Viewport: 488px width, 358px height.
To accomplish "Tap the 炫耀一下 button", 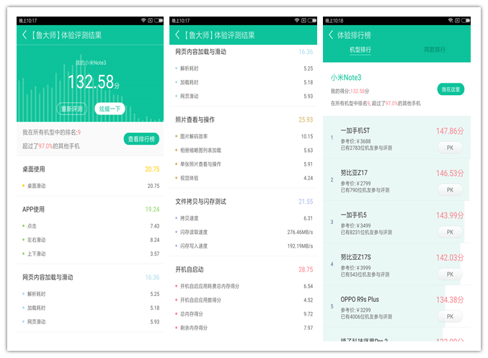I will (x=110, y=109).
